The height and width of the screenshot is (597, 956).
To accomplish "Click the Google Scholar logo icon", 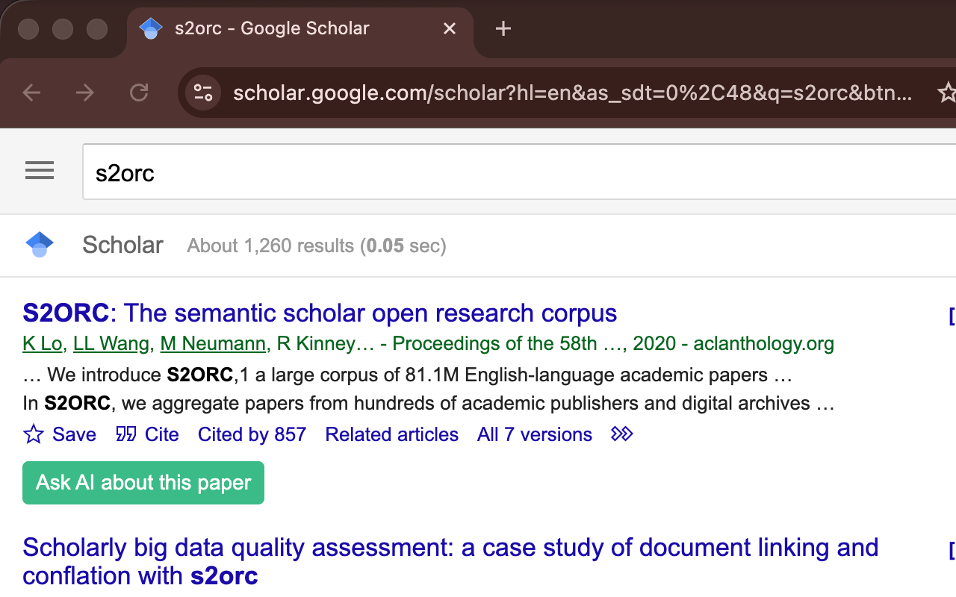I will pyautogui.click(x=40, y=245).
